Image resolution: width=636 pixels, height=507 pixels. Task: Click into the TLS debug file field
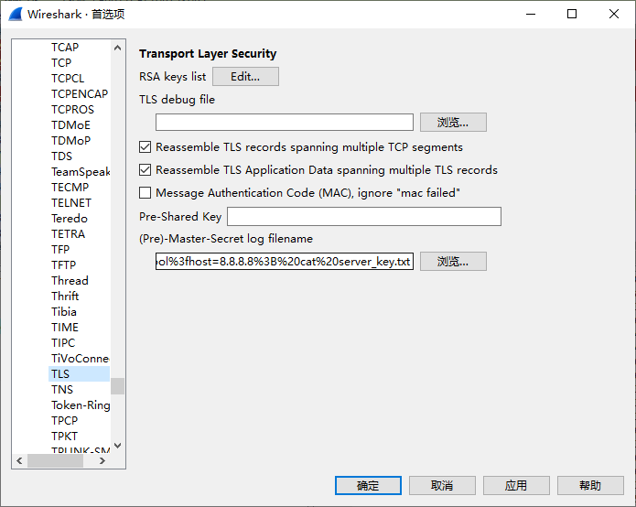pos(285,122)
